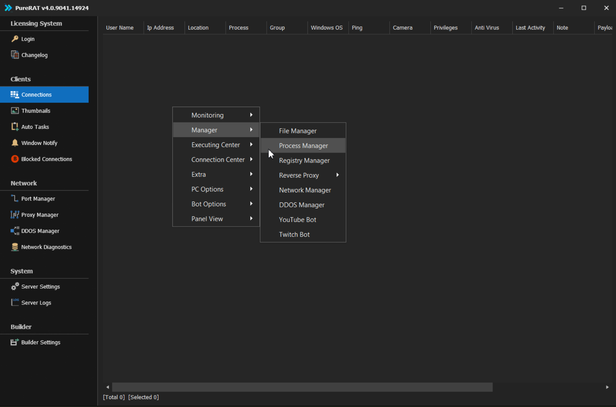Click the Privileges column header

451,28
